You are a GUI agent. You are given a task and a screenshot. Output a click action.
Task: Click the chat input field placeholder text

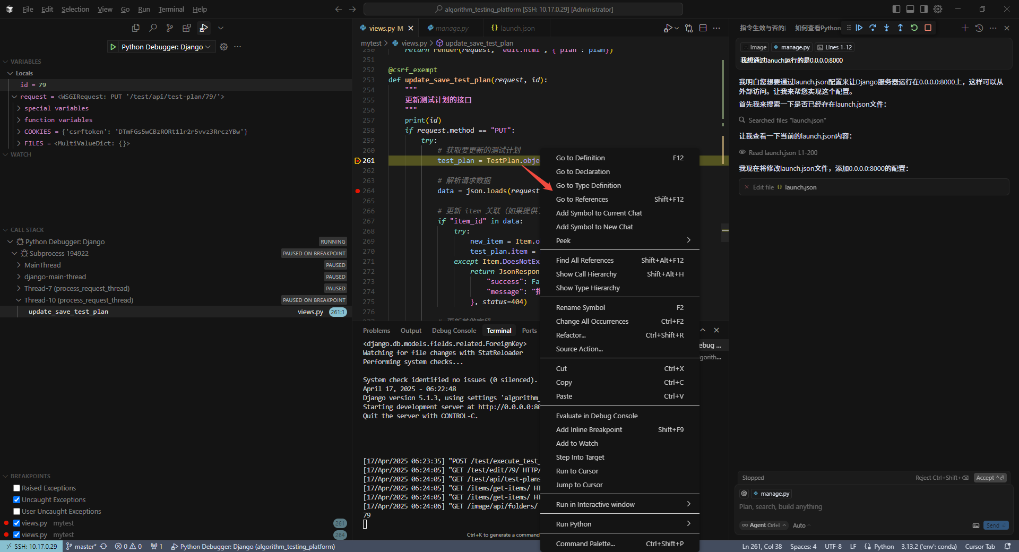[x=781, y=507]
